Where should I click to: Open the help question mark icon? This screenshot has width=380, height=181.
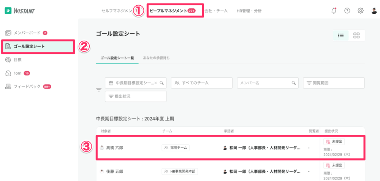(347, 11)
